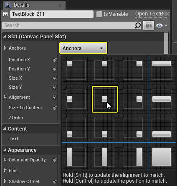Click the Shadow Offset bind icon
Screen dimensions: 177x186
(55, 181)
